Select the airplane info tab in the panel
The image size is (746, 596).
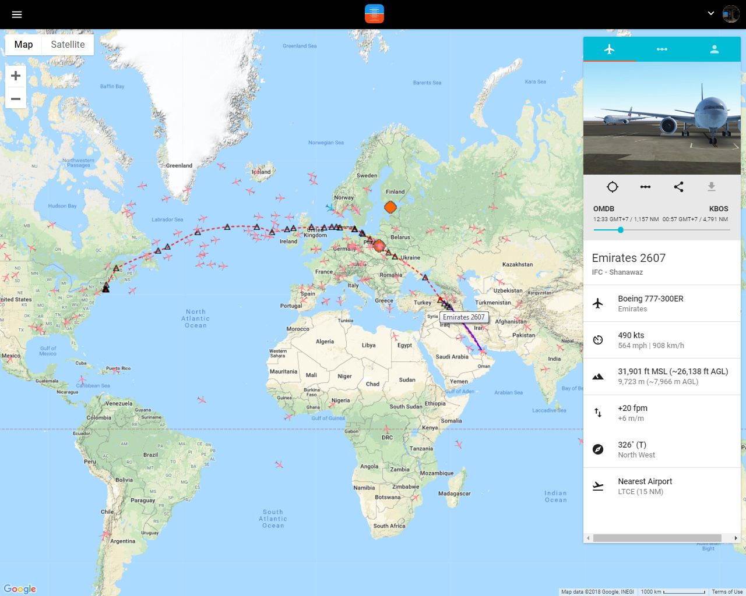[610, 49]
